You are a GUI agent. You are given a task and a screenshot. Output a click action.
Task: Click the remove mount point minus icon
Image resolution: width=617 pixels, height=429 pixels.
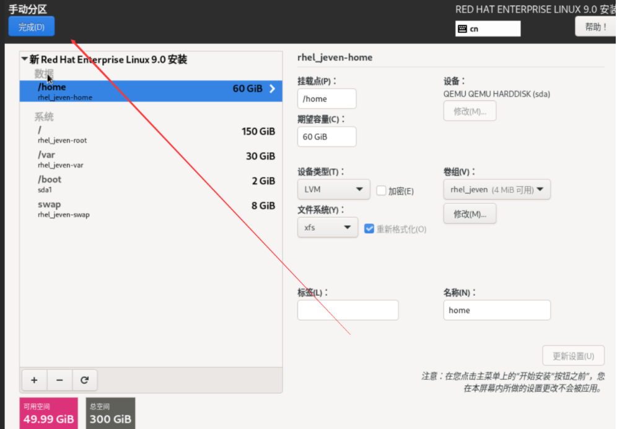point(59,380)
